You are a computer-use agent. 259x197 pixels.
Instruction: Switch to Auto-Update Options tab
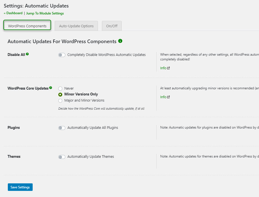76,26
